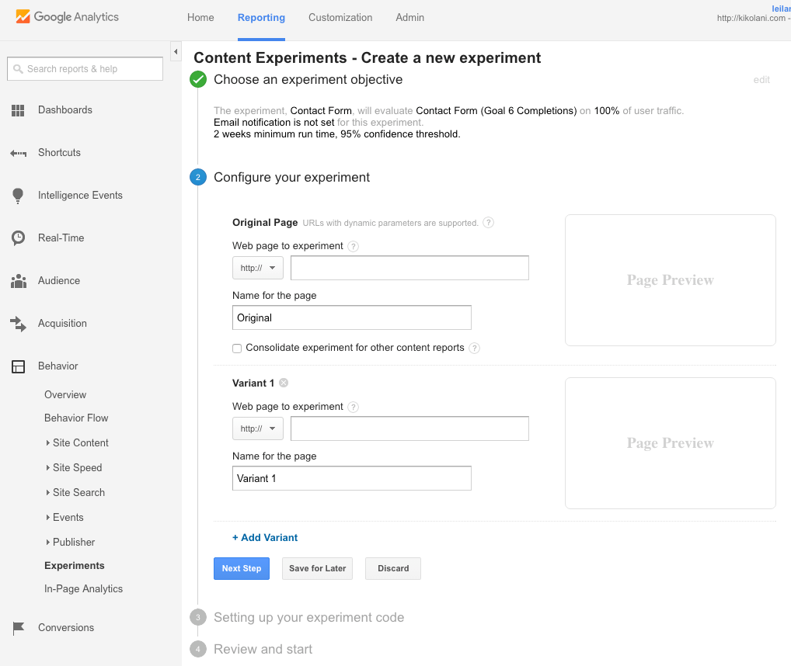The width and height of the screenshot is (791, 666).
Task: Switch to the Customization tab
Action: point(340,18)
